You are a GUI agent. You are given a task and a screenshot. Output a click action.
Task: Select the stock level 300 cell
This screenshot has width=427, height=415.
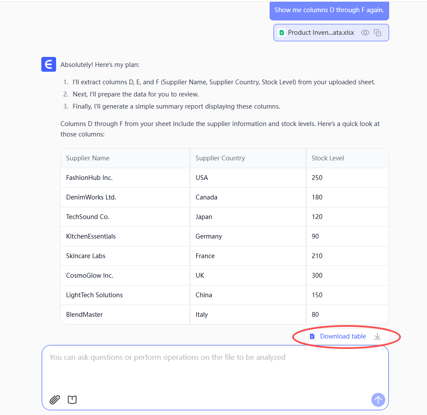(x=317, y=276)
